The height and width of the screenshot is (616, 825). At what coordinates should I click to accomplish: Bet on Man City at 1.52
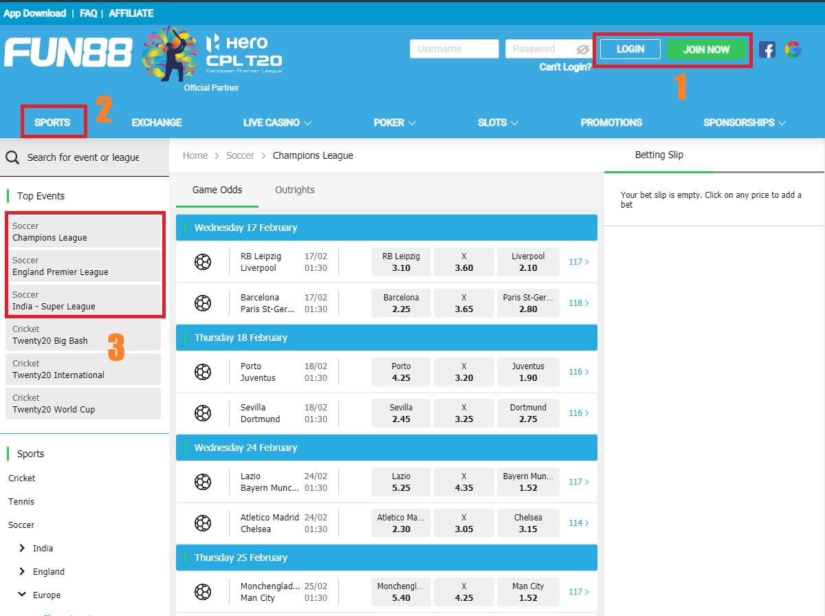tap(528, 592)
